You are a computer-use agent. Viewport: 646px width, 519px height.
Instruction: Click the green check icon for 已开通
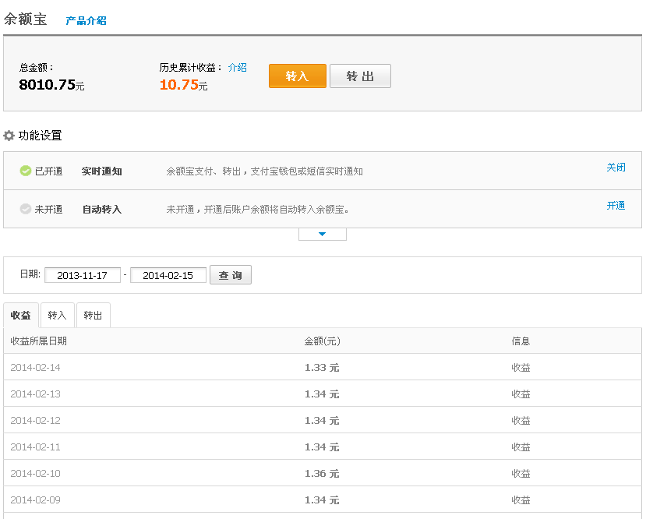(x=26, y=171)
